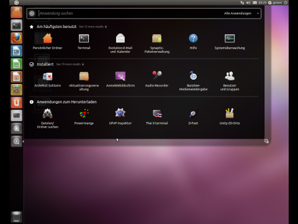The height and width of the screenshot is (224, 298).
Task: Click the home folder launcher icon
Action: [17, 12]
